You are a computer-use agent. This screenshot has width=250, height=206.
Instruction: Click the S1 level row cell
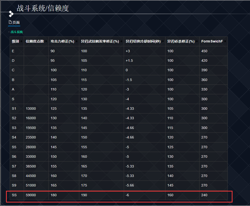[x=14, y=109]
